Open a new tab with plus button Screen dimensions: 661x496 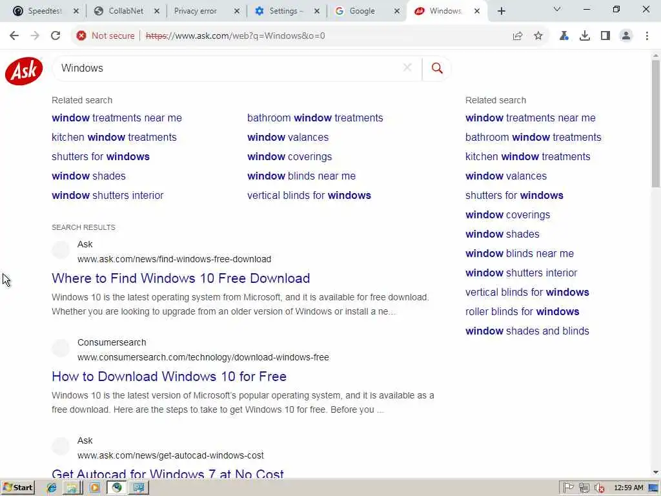click(501, 12)
